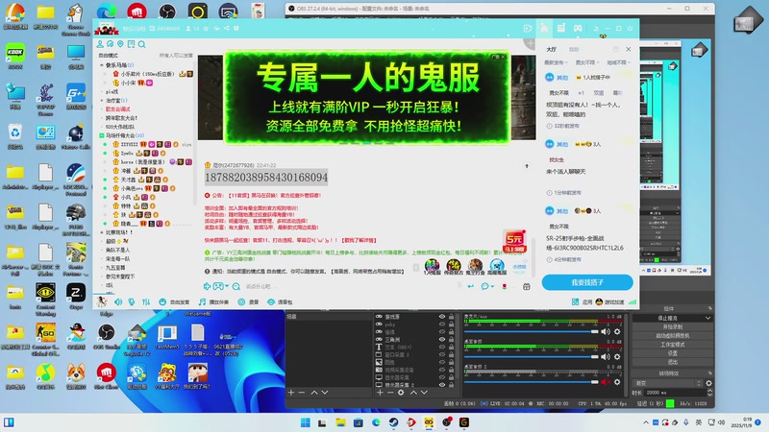Add a new scene in OBS scenes panel
769x432 pixels.
click(x=291, y=393)
